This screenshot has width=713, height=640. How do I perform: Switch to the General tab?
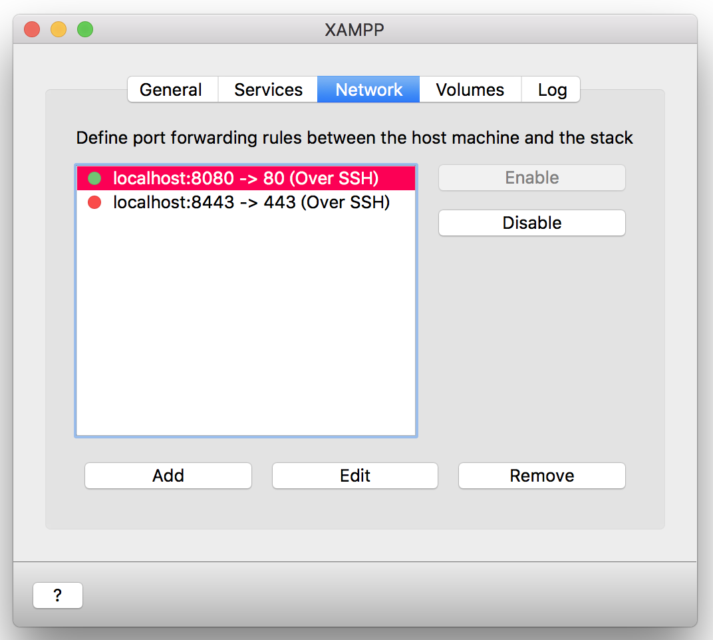[173, 90]
